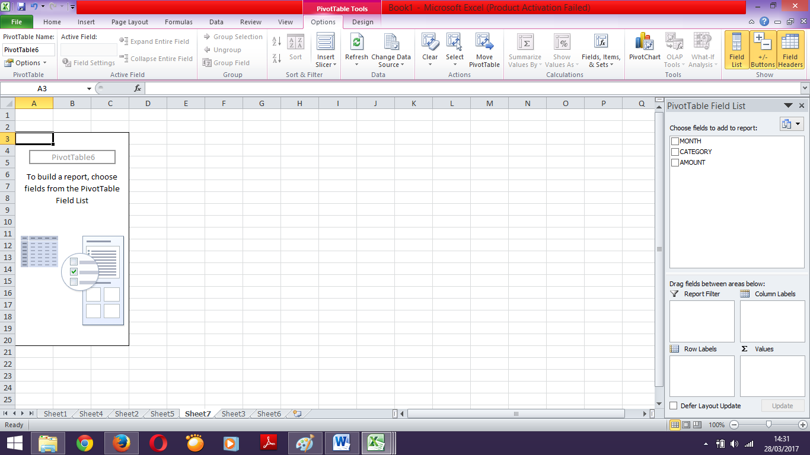The image size is (810, 455).
Task: Enable Defer Layout Update
Action: [674, 406]
